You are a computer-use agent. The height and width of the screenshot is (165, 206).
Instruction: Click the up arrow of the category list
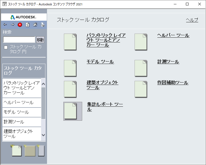(43, 84)
